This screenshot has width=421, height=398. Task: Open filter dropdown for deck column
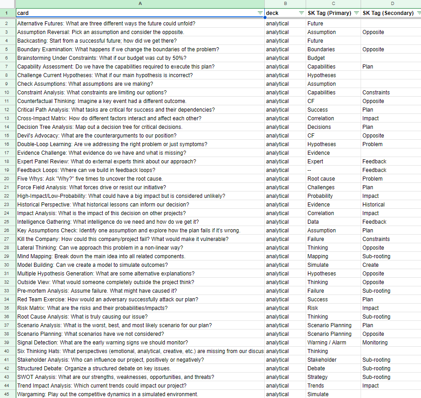[x=301, y=13]
